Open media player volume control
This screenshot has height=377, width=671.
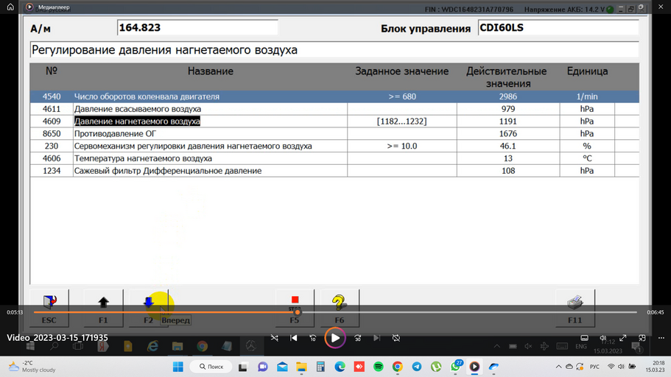tap(603, 338)
